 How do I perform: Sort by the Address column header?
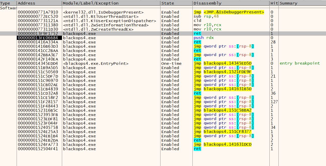click(39, 3)
